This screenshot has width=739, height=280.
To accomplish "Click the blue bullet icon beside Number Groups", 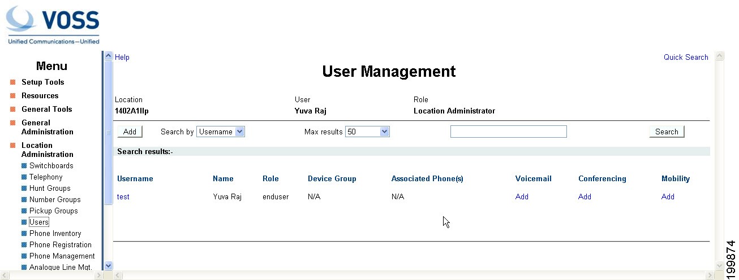I will pyautogui.click(x=24, y=200).
